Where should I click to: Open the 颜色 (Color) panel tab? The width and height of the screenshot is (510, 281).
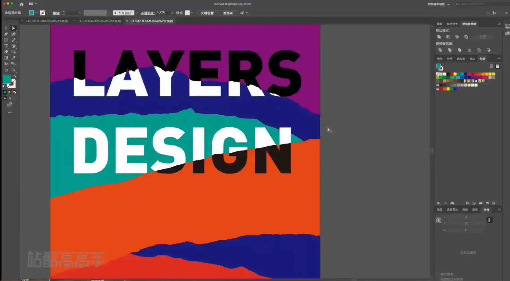440,24
